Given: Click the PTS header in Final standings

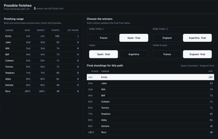Looking at the screenshot, I should 210,71.
